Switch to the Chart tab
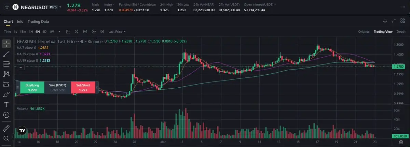410x147 pixels. pyautogui.click(x=8, y=21)
